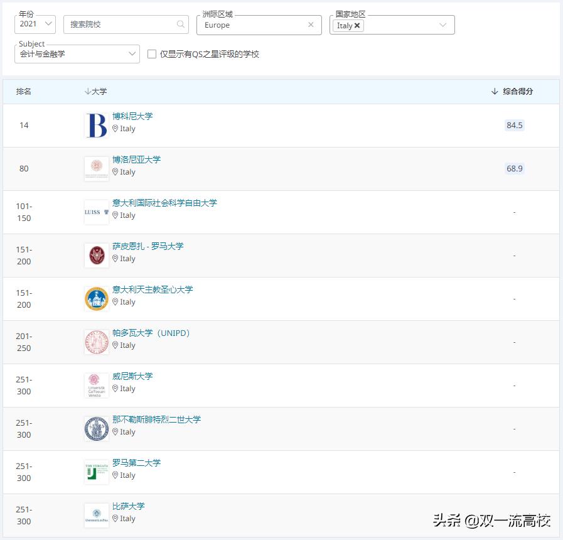Open the 比萨大学 university link

[x=130, y=506]
